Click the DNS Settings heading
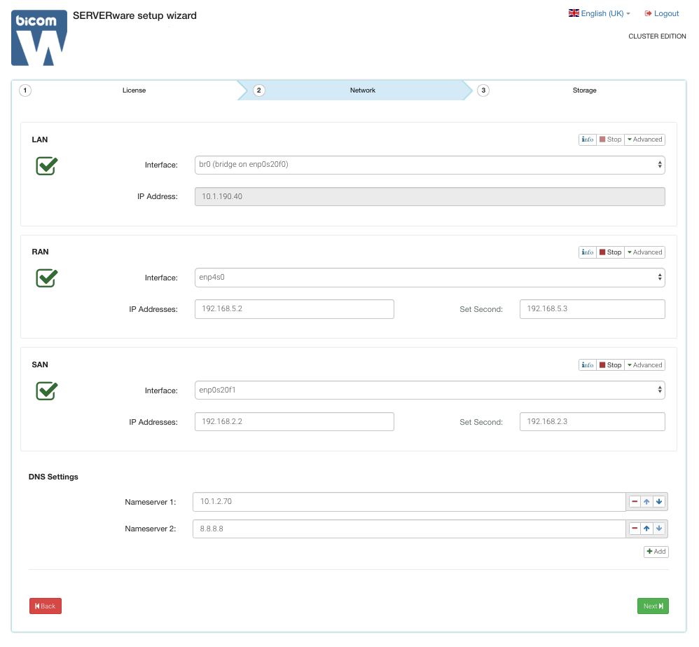 pyautogui.click(x=53, y=477)
